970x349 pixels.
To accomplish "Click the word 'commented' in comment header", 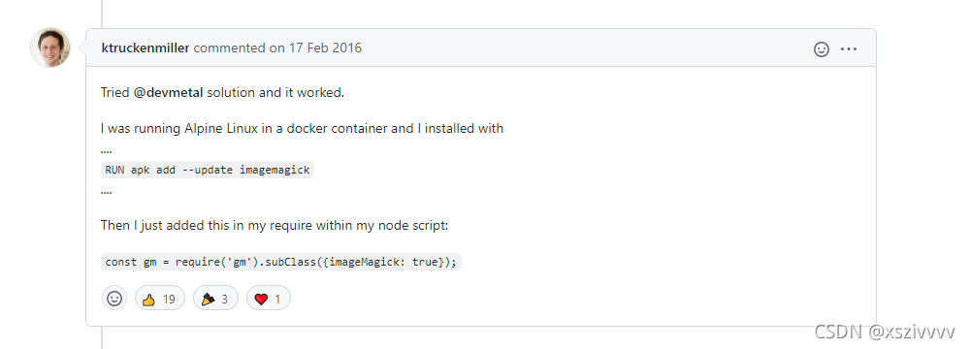I will (x=230, y=48).
